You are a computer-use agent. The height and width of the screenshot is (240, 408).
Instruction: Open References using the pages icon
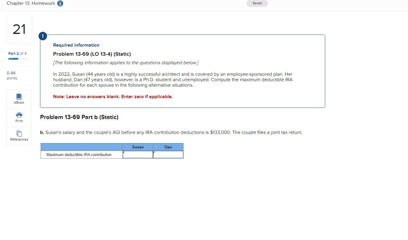[19, 134]
